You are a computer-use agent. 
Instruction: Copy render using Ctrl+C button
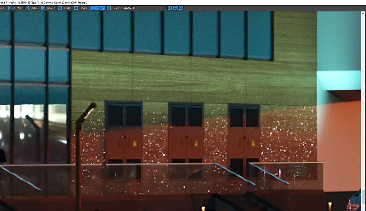pyautogui.click(x=32, y=8)
